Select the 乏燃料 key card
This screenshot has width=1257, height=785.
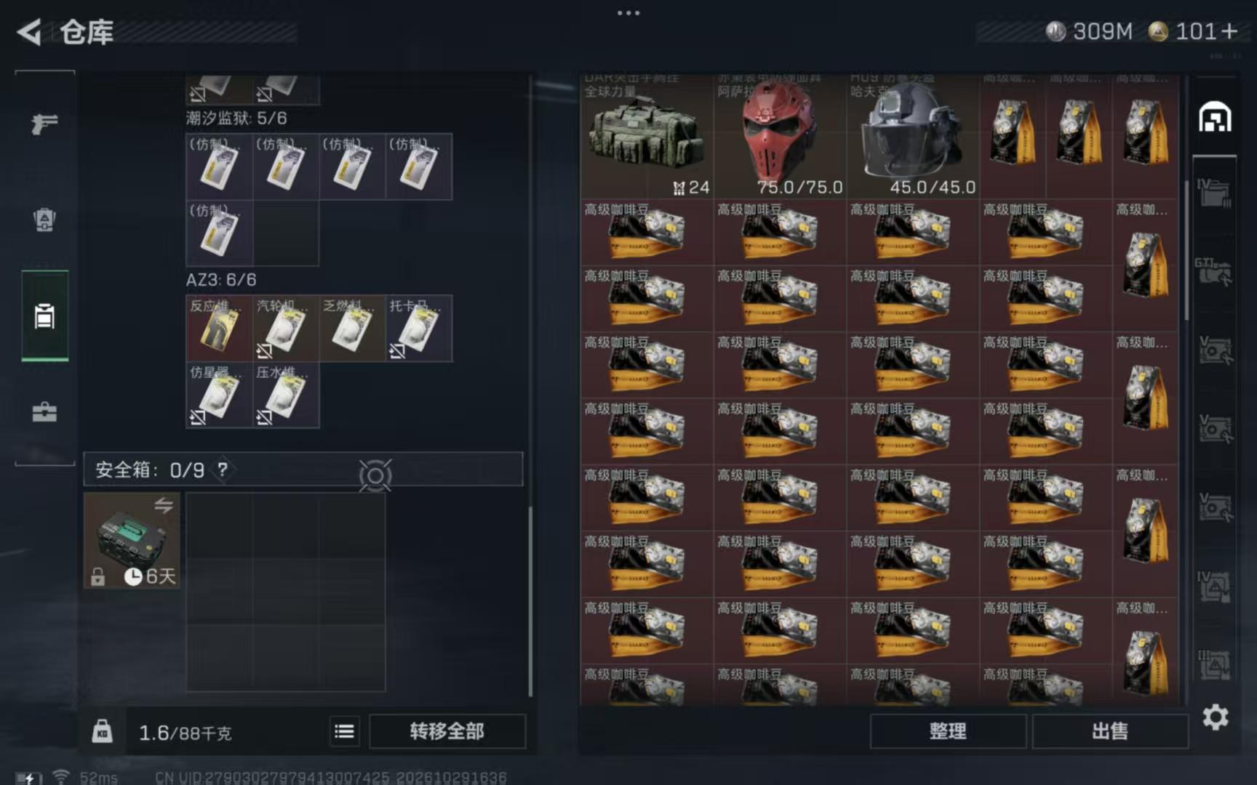click(x=352, y=329)
